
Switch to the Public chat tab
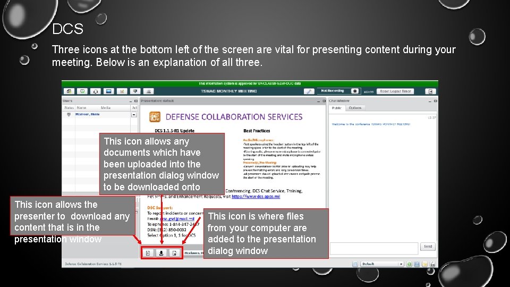pos(337,108)
